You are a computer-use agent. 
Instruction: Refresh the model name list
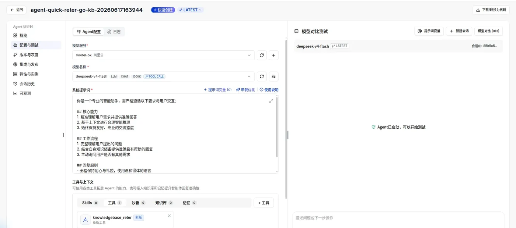[262, 76]
